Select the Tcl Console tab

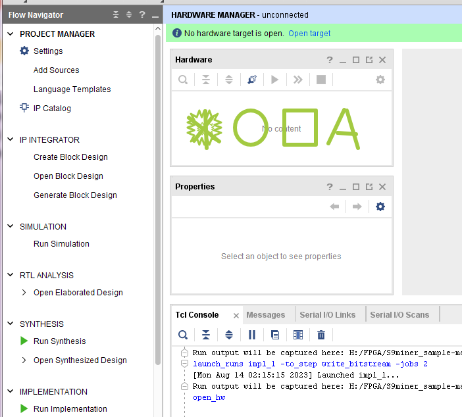tap(197, 315)
